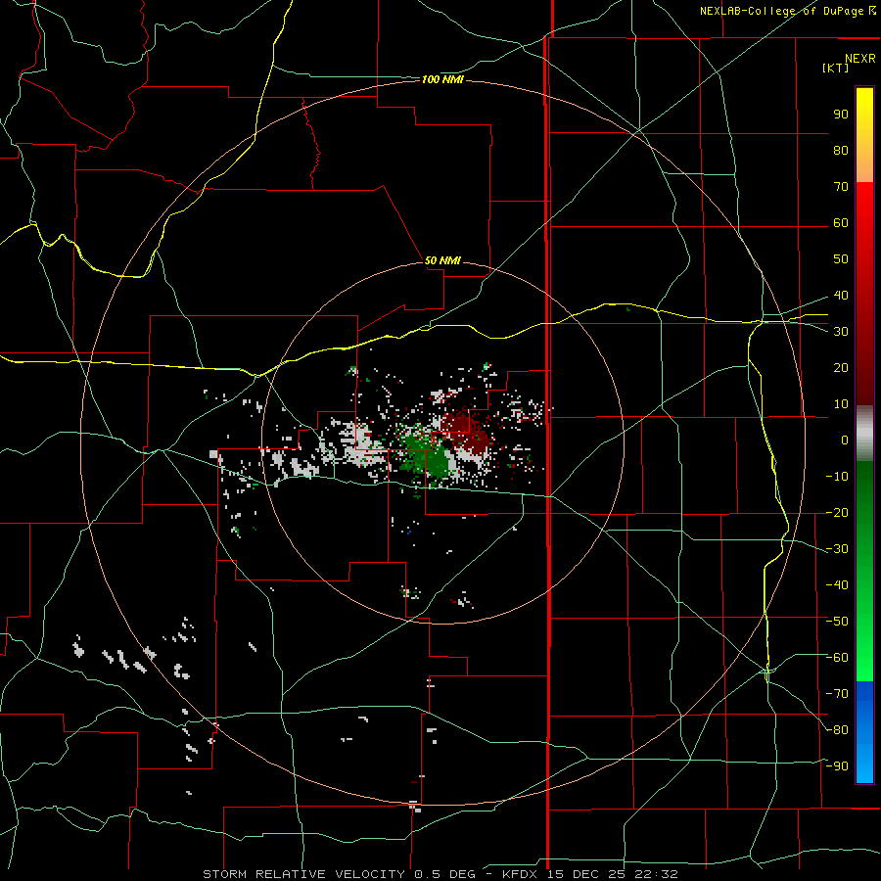881x881 pixels.
Task: Click the bright red segment of color bar
Action: (864, 294)
